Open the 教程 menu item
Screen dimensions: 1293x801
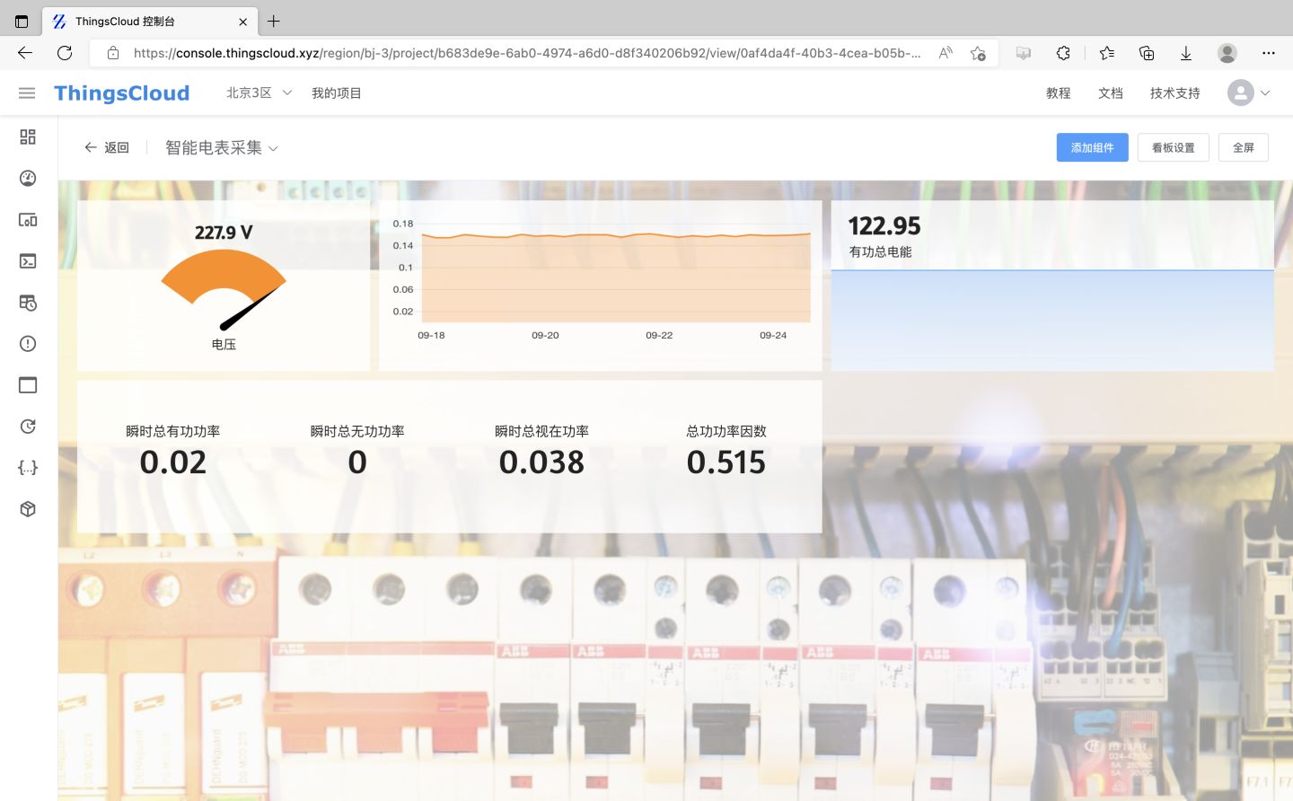point(1059,92)
